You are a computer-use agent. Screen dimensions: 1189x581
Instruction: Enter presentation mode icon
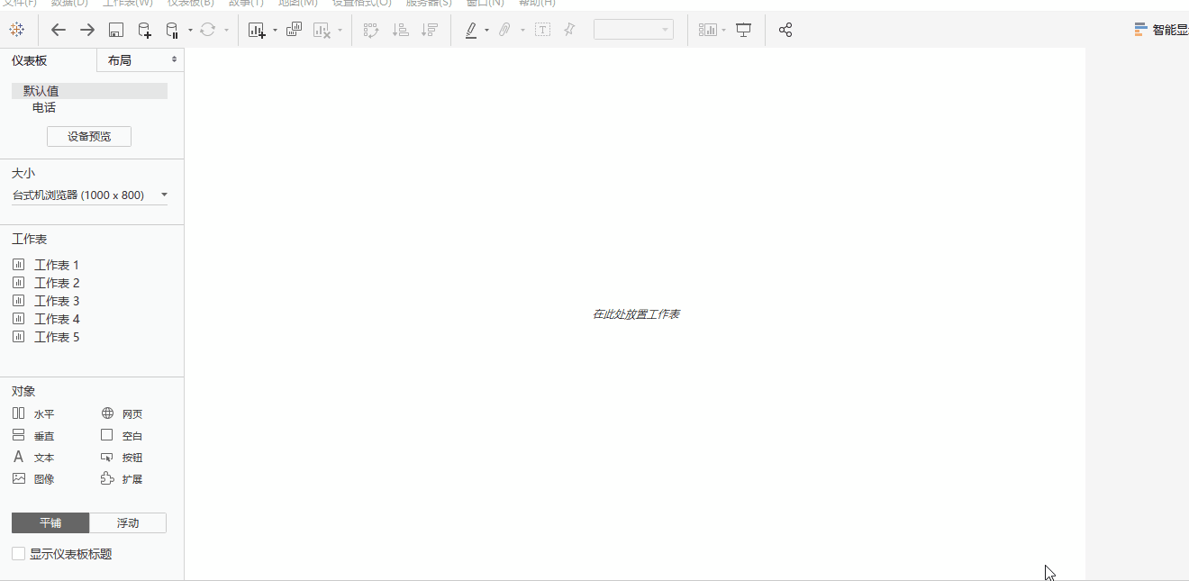(744, 30)
